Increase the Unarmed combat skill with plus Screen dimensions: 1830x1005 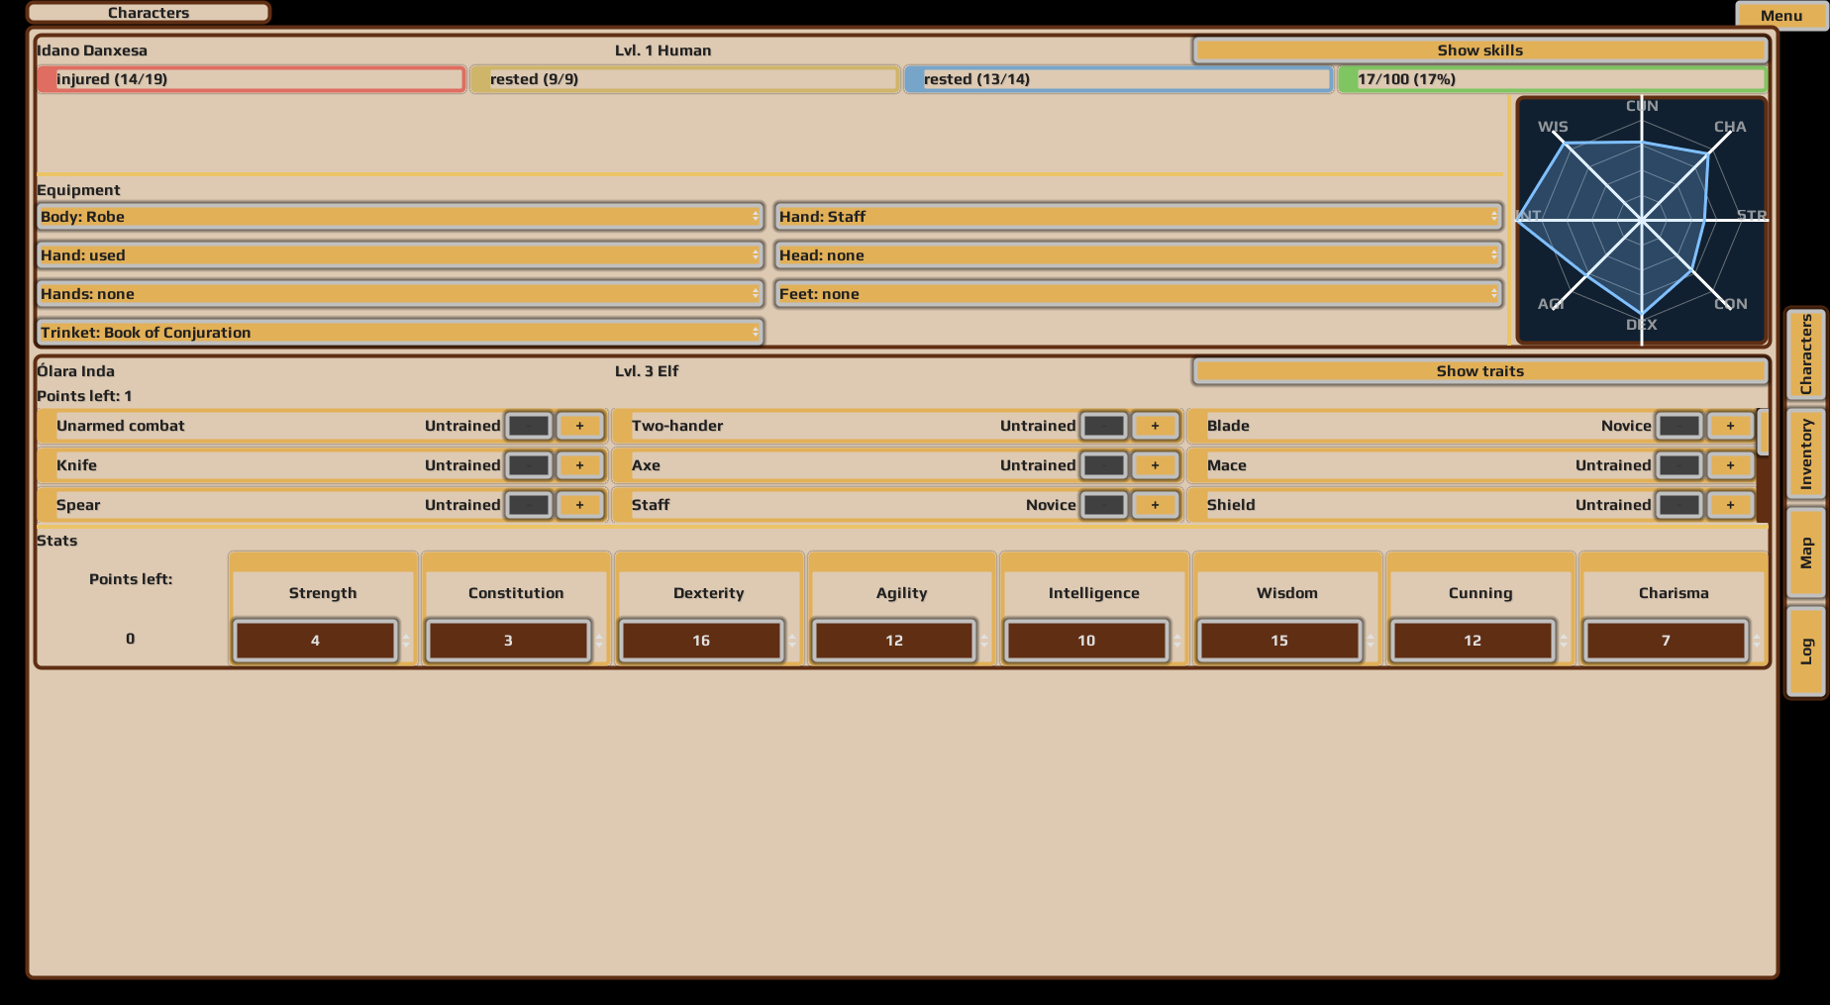point(579,426)
